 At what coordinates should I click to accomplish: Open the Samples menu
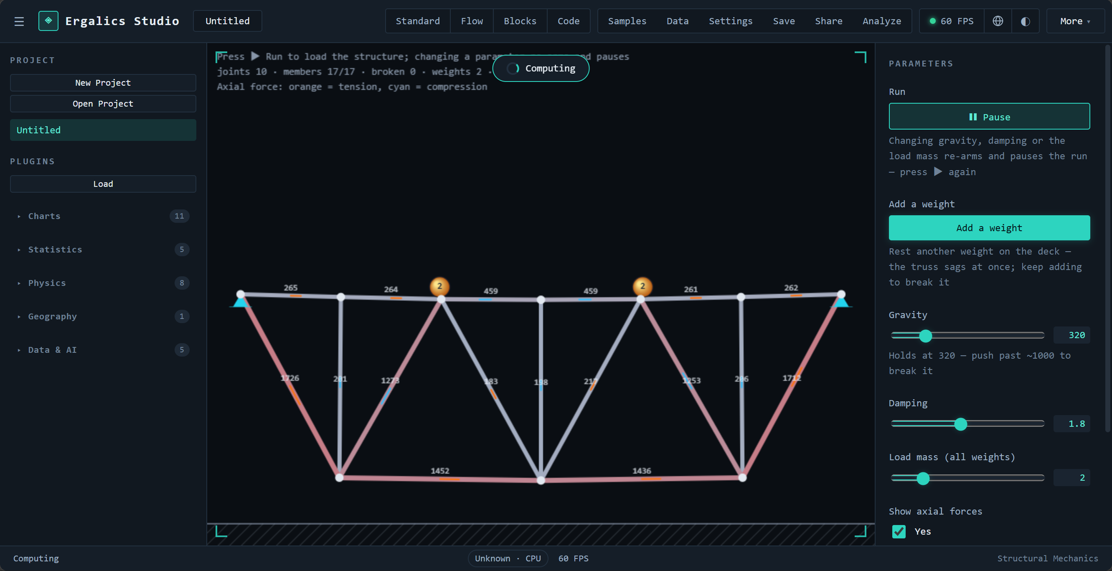point(627,21)
